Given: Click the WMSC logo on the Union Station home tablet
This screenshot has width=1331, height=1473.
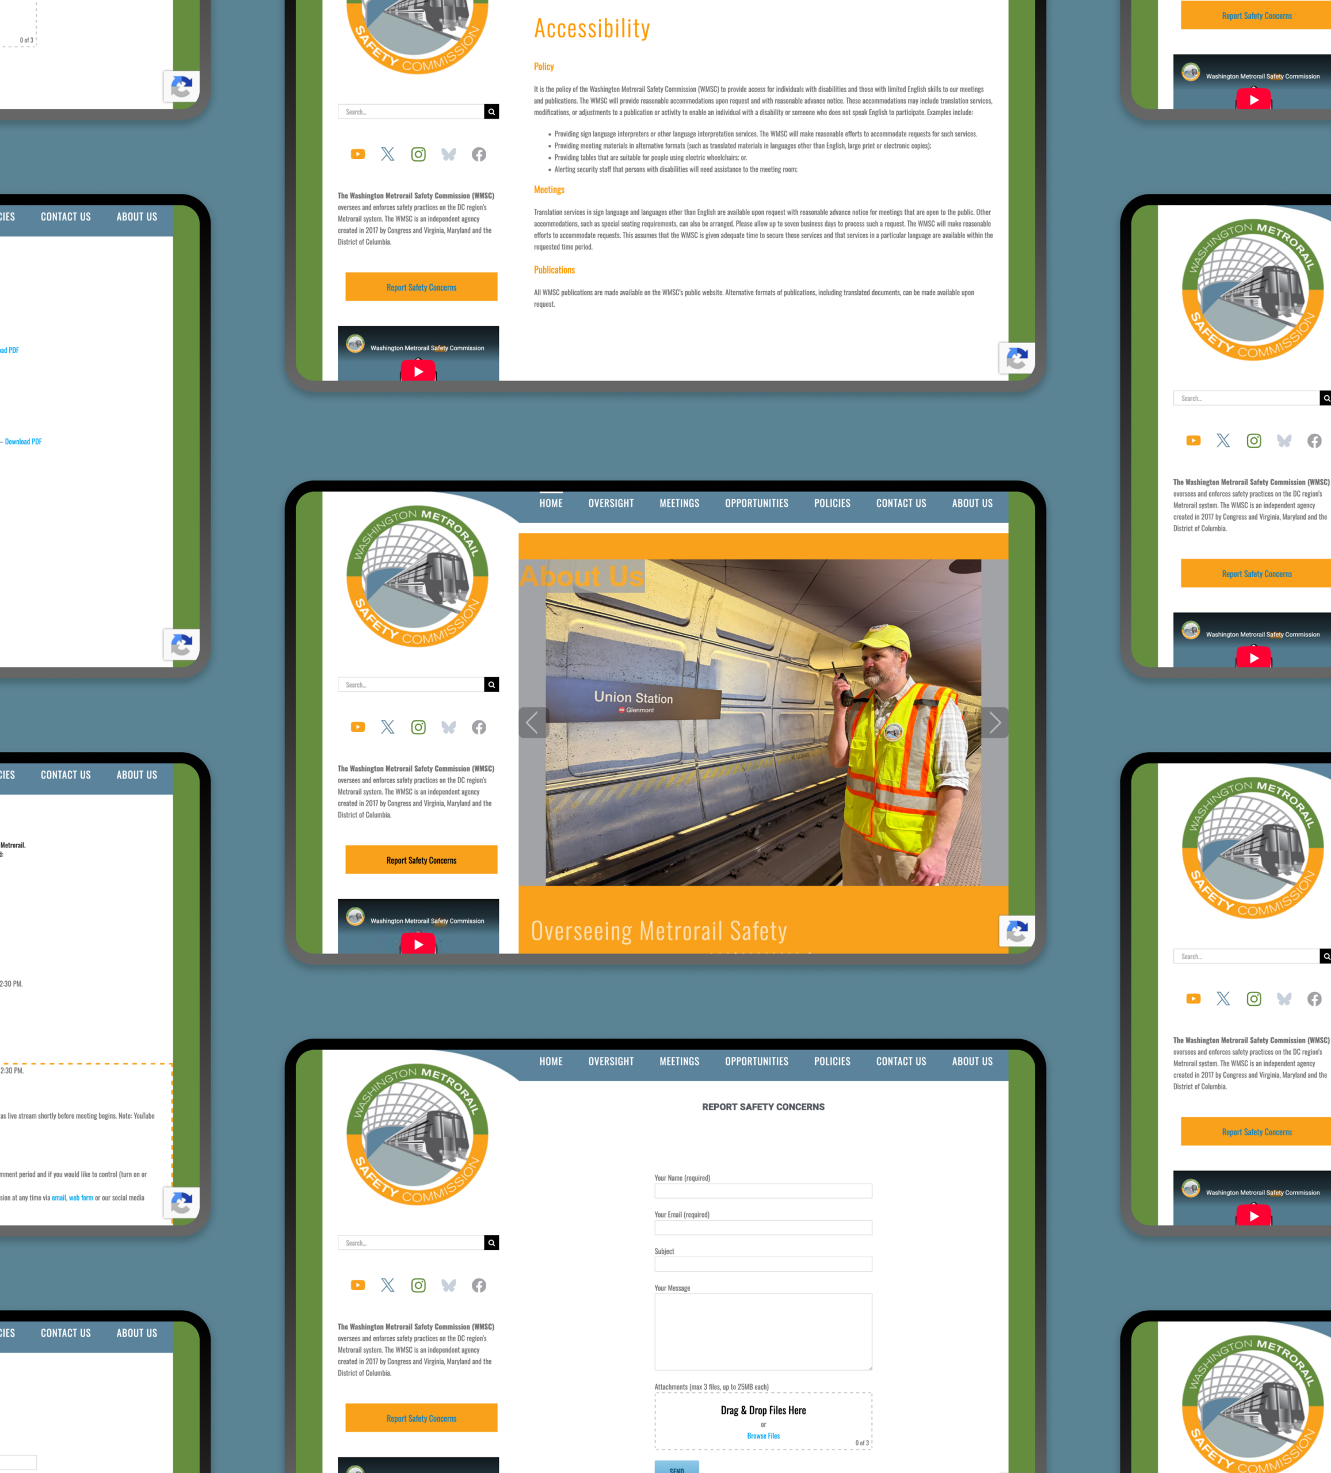Looking at the screenshot, I should pos(417,577).
